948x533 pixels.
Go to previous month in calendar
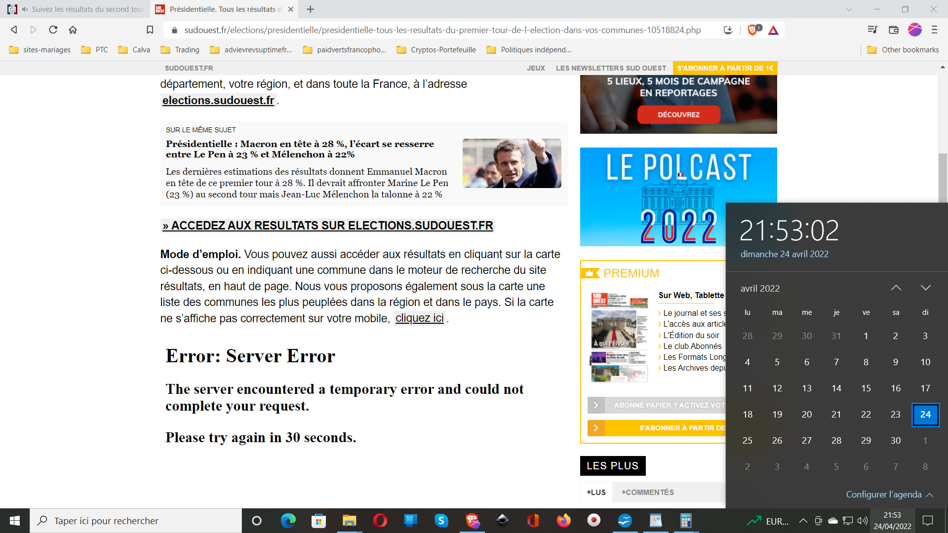click(896, 288)
